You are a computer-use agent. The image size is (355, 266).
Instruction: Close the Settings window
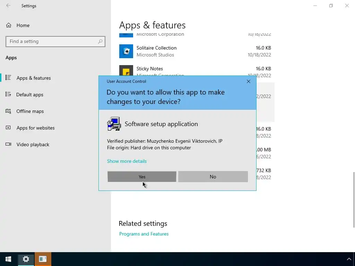(347, 6)
